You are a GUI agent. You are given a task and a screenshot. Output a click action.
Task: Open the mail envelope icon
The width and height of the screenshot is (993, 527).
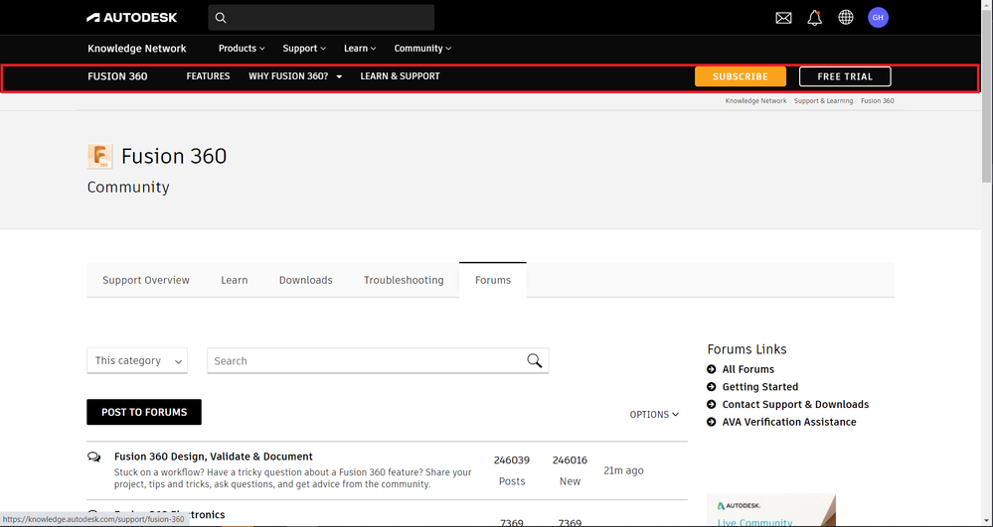[783, 18]
